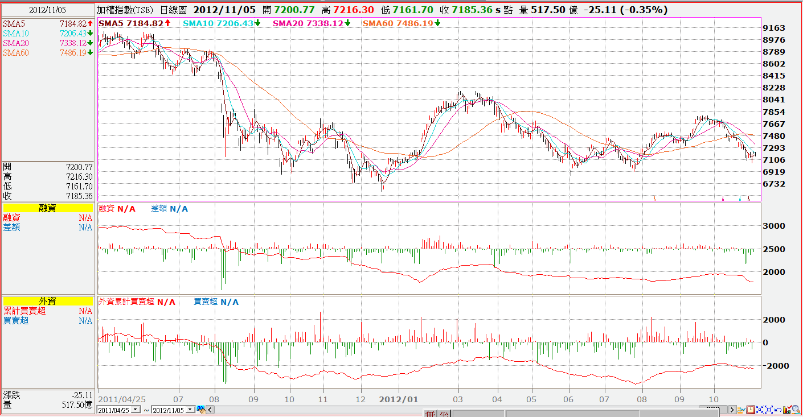This screenshot has height=417, width=803.
Task: Click the -25.11 (-0.35%) change in title
Action: point(625,10)
